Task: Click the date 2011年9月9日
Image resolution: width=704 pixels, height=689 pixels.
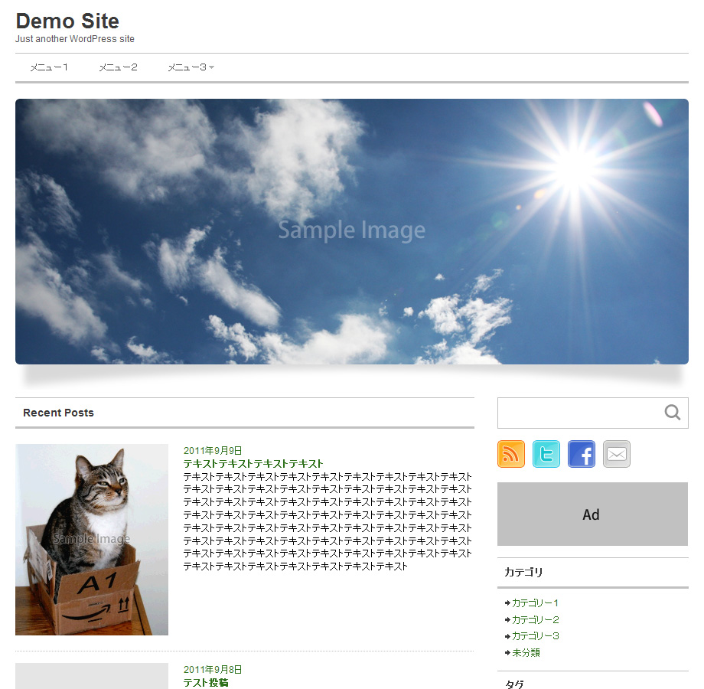Action: (213, 450)
